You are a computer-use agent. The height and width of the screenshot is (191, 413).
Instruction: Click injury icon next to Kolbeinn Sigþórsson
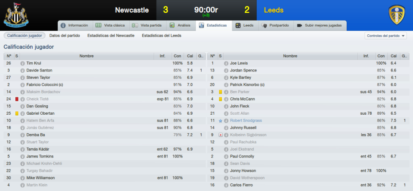221,135
